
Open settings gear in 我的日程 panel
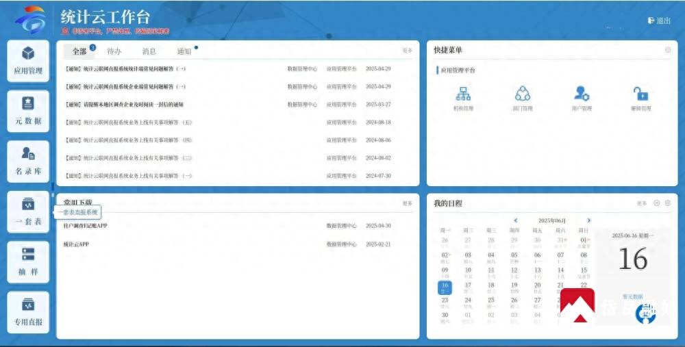667,203
